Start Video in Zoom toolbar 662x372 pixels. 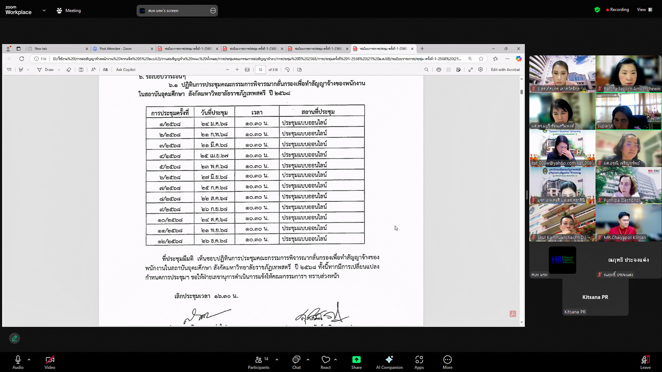(50, 362)
